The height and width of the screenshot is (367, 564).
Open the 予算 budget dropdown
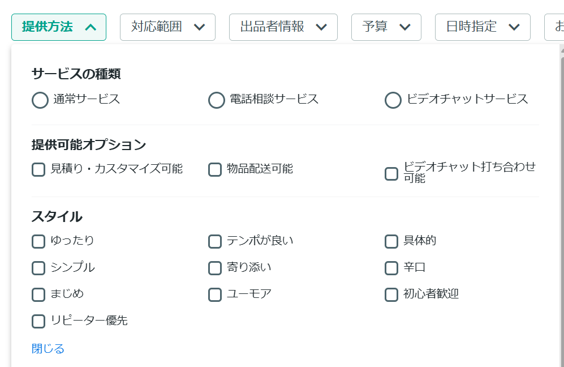point(386,27)
